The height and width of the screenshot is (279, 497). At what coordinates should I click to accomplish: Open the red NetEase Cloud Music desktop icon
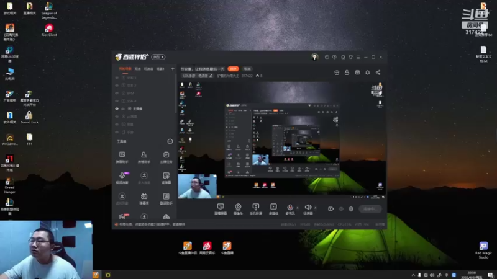tap(207, 248)
